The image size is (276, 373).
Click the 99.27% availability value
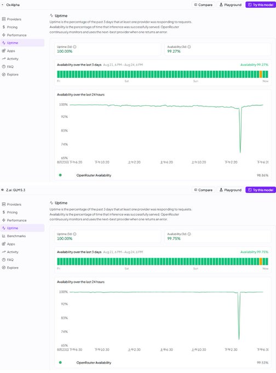click(x=174, y=51)
